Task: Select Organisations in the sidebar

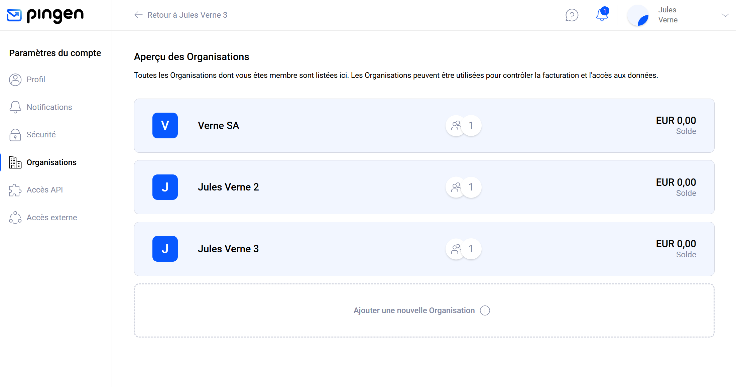Action: (x=51, y=162)
